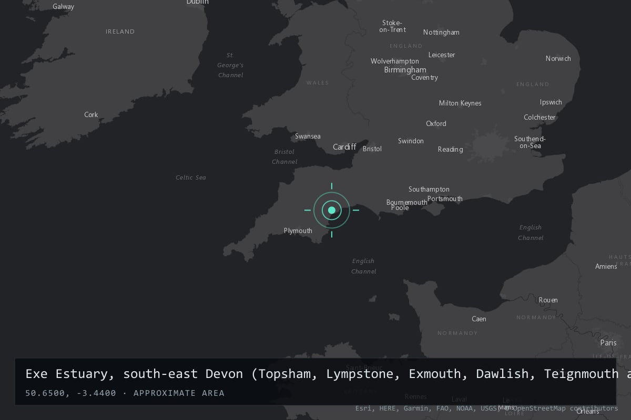The width and height of the screenshot is (631, 420).
Task: Click the Celtic Sea label
Action: pyautogui.click(x=191, y=178)
